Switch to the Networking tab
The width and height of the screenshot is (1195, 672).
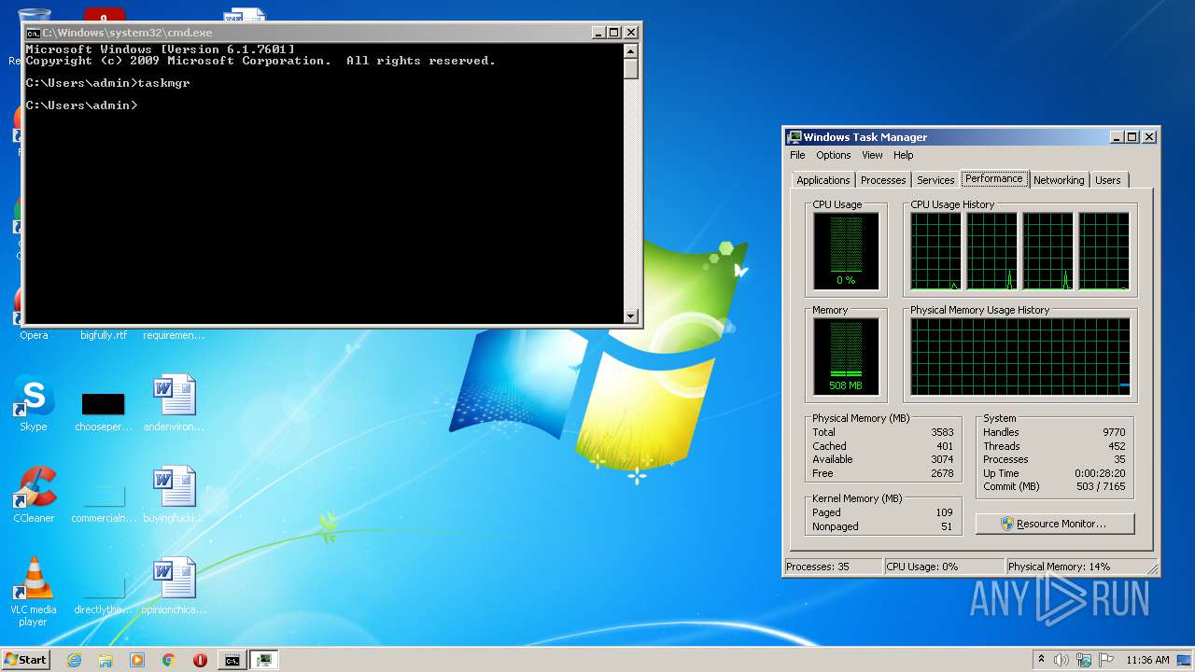pyautogui.click(x=1059, y=180)
